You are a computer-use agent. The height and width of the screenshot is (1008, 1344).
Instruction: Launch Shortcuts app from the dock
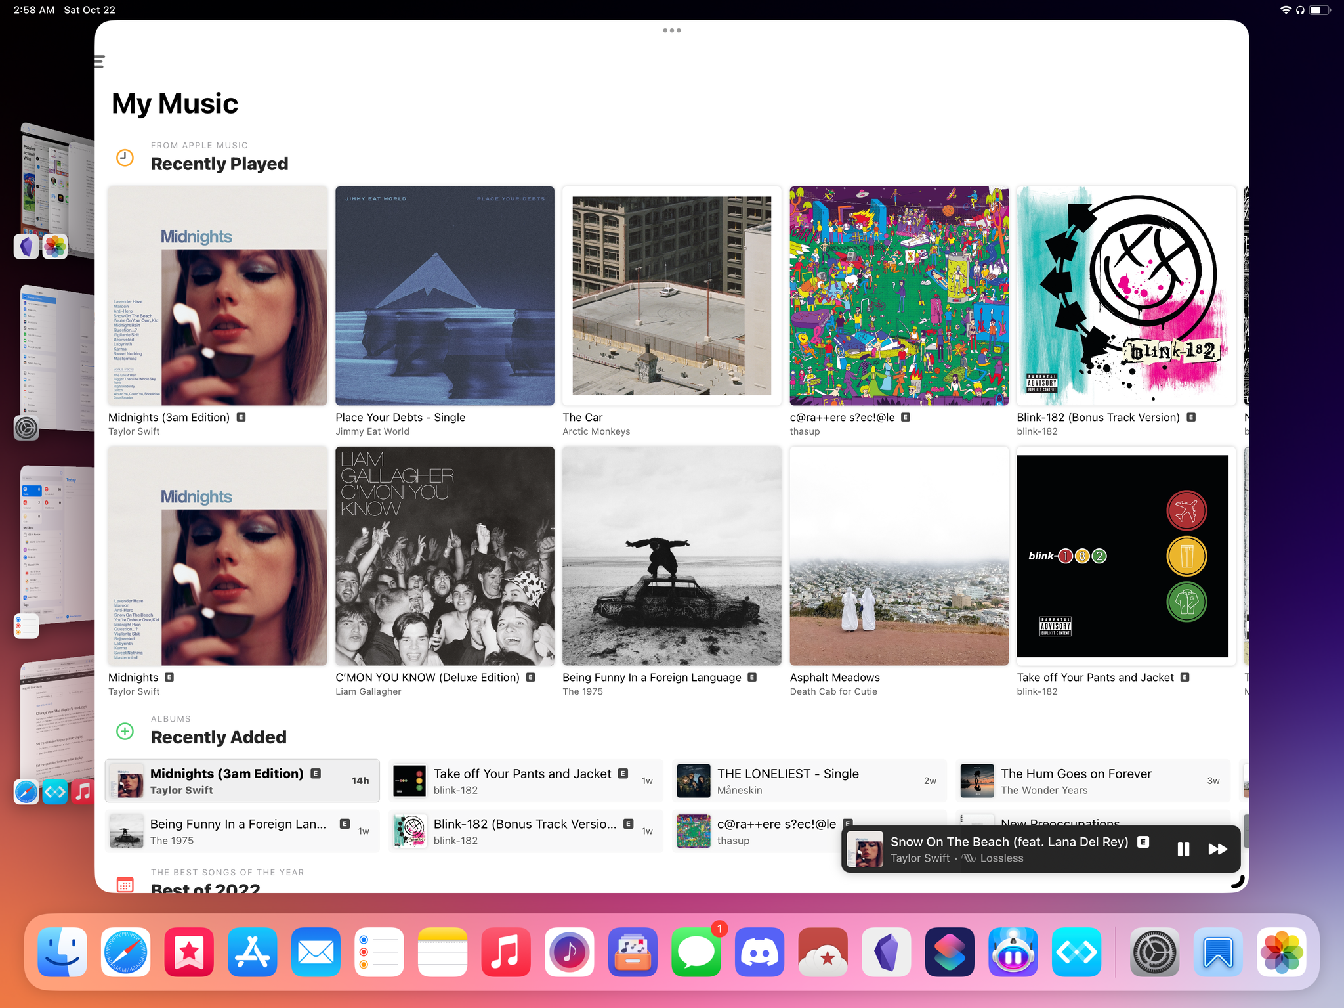click(x=950, y=952)
